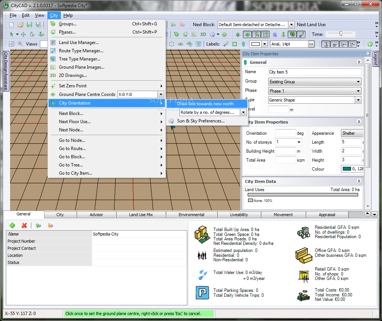Click the Groups toolbar icon beside the clock
The width and height of the screenshot is (382, 321).
[176, 34]
